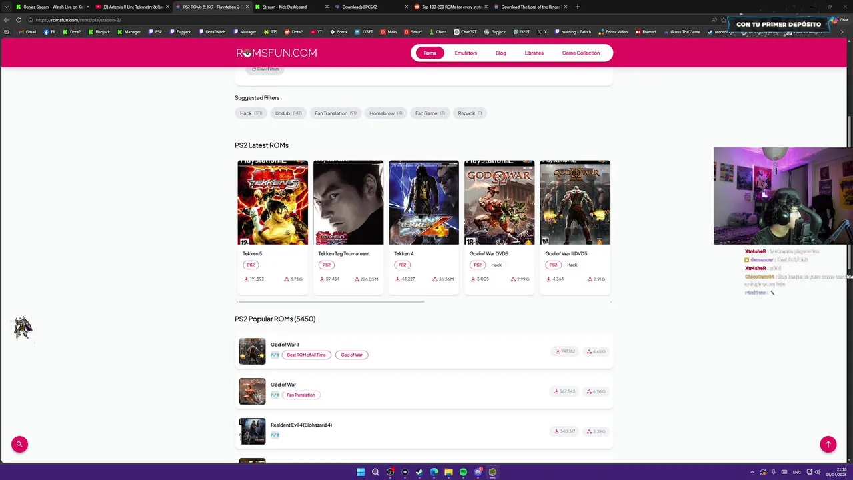This screenshot has width=853, height=480.
Task: Select the Fan Game suggested filter
Action: pos(430,113)
